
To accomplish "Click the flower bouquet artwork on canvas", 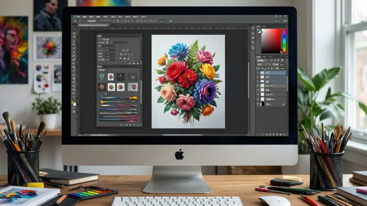I will 188,81.
